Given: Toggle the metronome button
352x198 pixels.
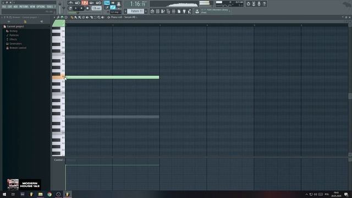Looking at the screenshot, I should [x=71, y=3].
